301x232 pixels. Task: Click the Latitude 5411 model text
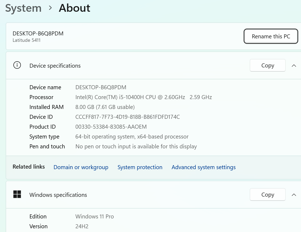click(x=26, y=40)
